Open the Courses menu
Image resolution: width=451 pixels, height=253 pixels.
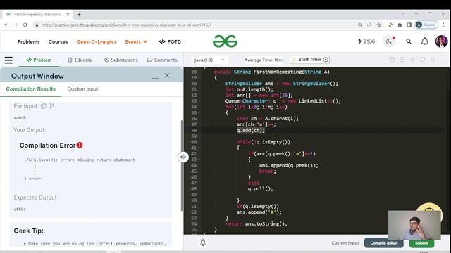click(x=58, y=42)
